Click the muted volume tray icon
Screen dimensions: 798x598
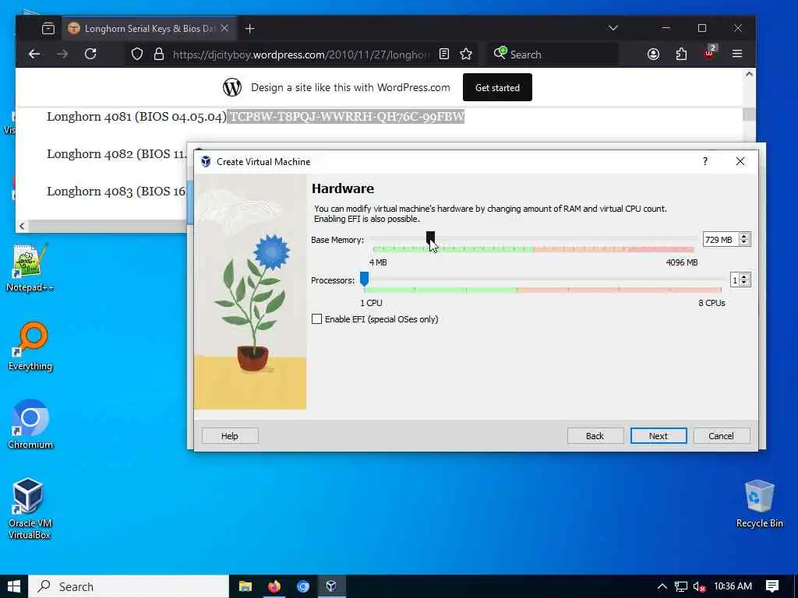(x=699, y=587)
